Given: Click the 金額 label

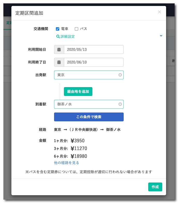Looking at the screenshot, I should pyautogui.click(x=42, y=141).
